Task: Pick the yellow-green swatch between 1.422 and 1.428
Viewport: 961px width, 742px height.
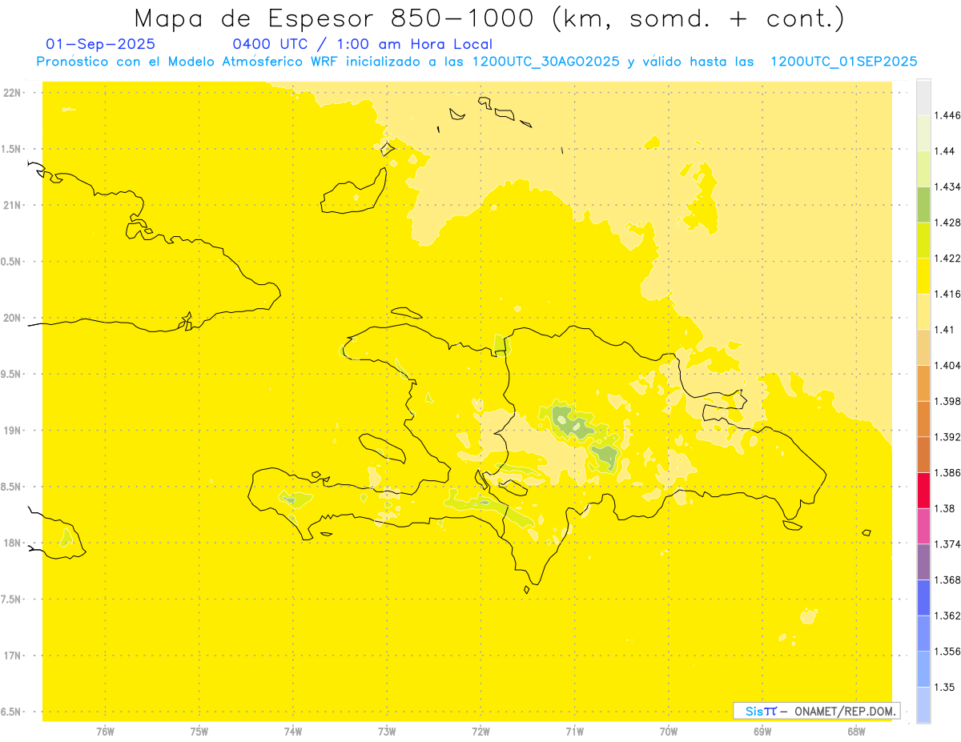Action: click(923, 240)
